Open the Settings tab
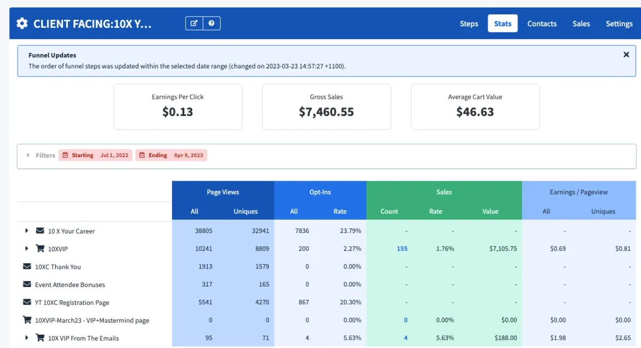Viewport: 641px width, 348px height. coord(619,24)
